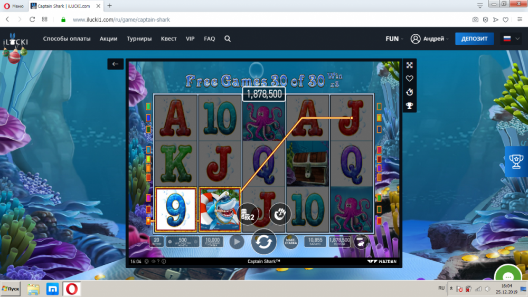Image resolution: width=528 pixels, height=297 pixels.
Task: Click the 20 lines indicator
Action: tap(157, 242)
